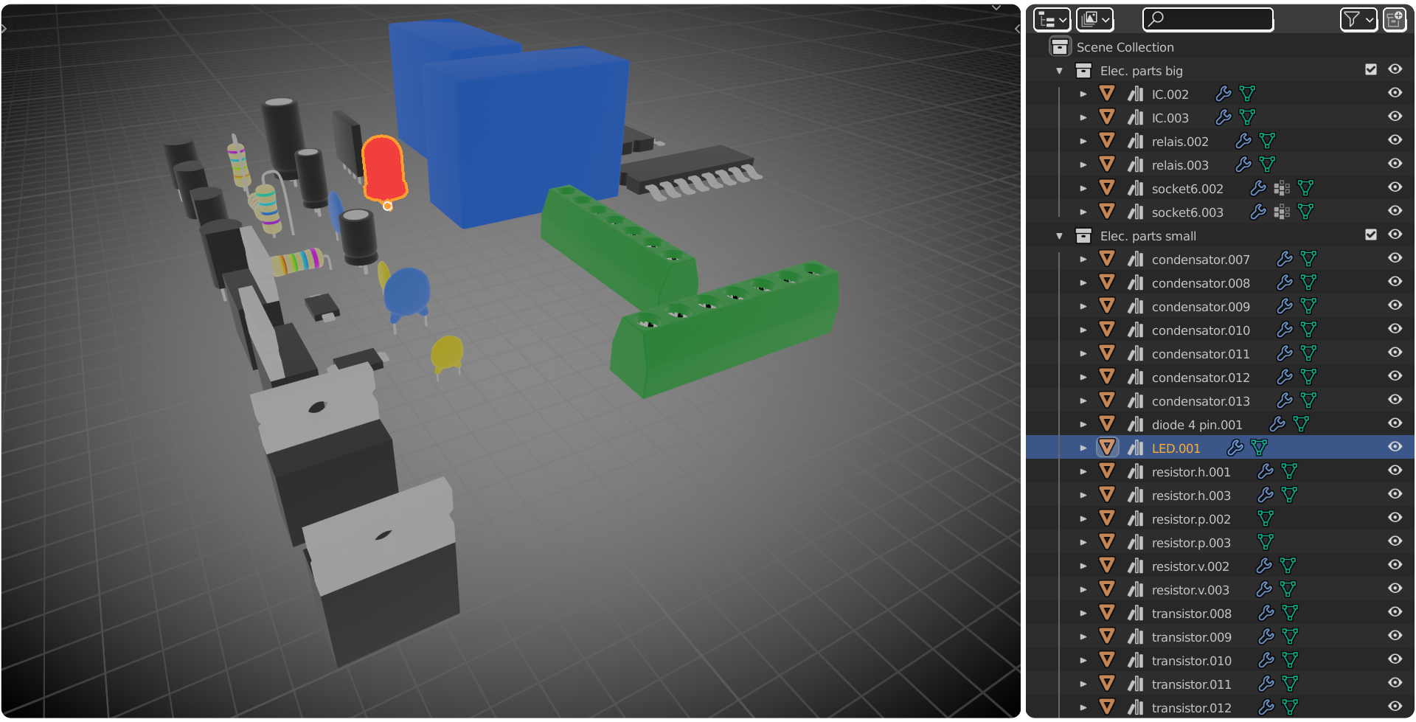Toggle visibility of socket6.003

point(1395,211)
